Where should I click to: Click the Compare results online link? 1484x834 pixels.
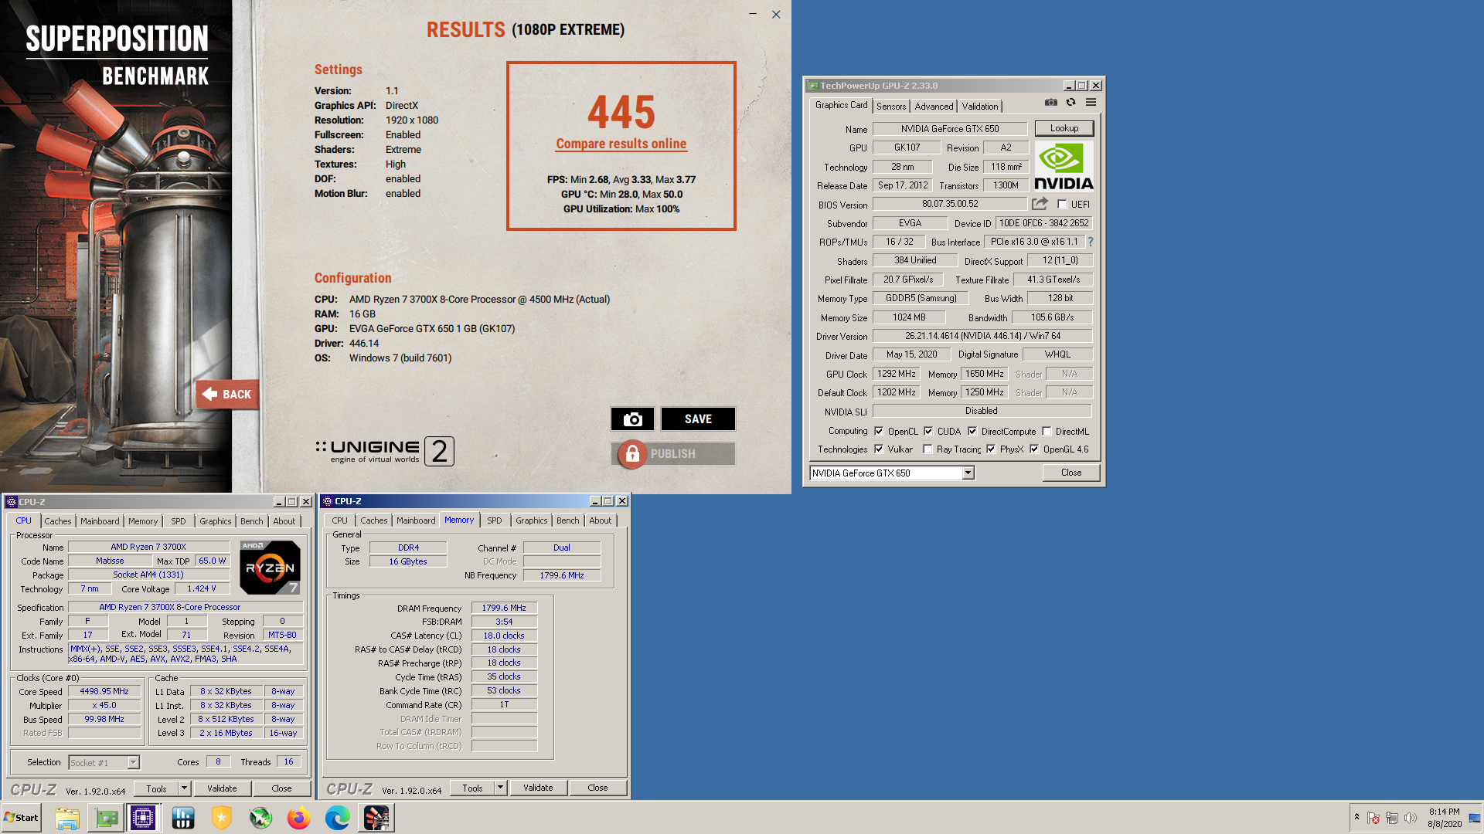tap(621, 144)
